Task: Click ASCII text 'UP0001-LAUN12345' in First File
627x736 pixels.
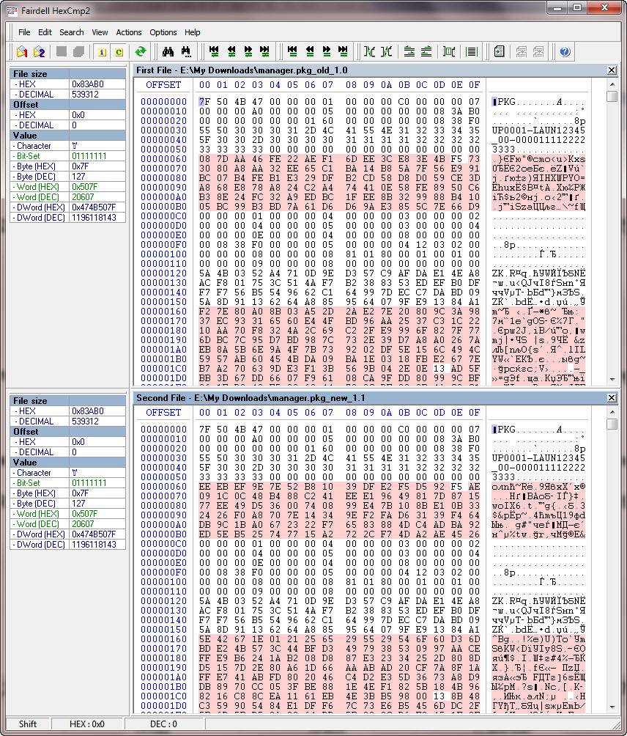Action: click(538, 130)
